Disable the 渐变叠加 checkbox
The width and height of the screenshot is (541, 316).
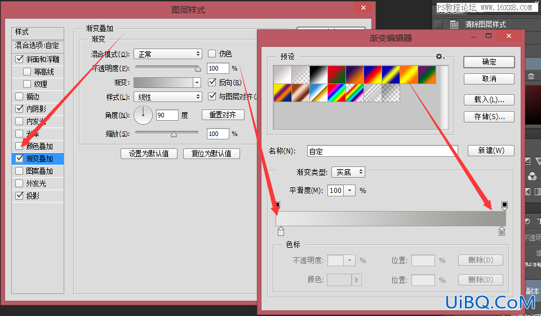click(19, 159)
